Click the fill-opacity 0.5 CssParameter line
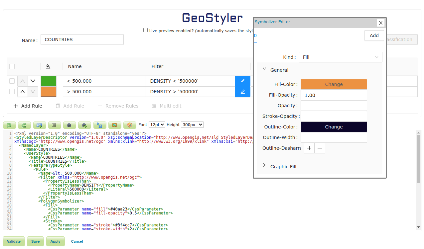Viewport: 424px width, 249px height. (110, 213)
